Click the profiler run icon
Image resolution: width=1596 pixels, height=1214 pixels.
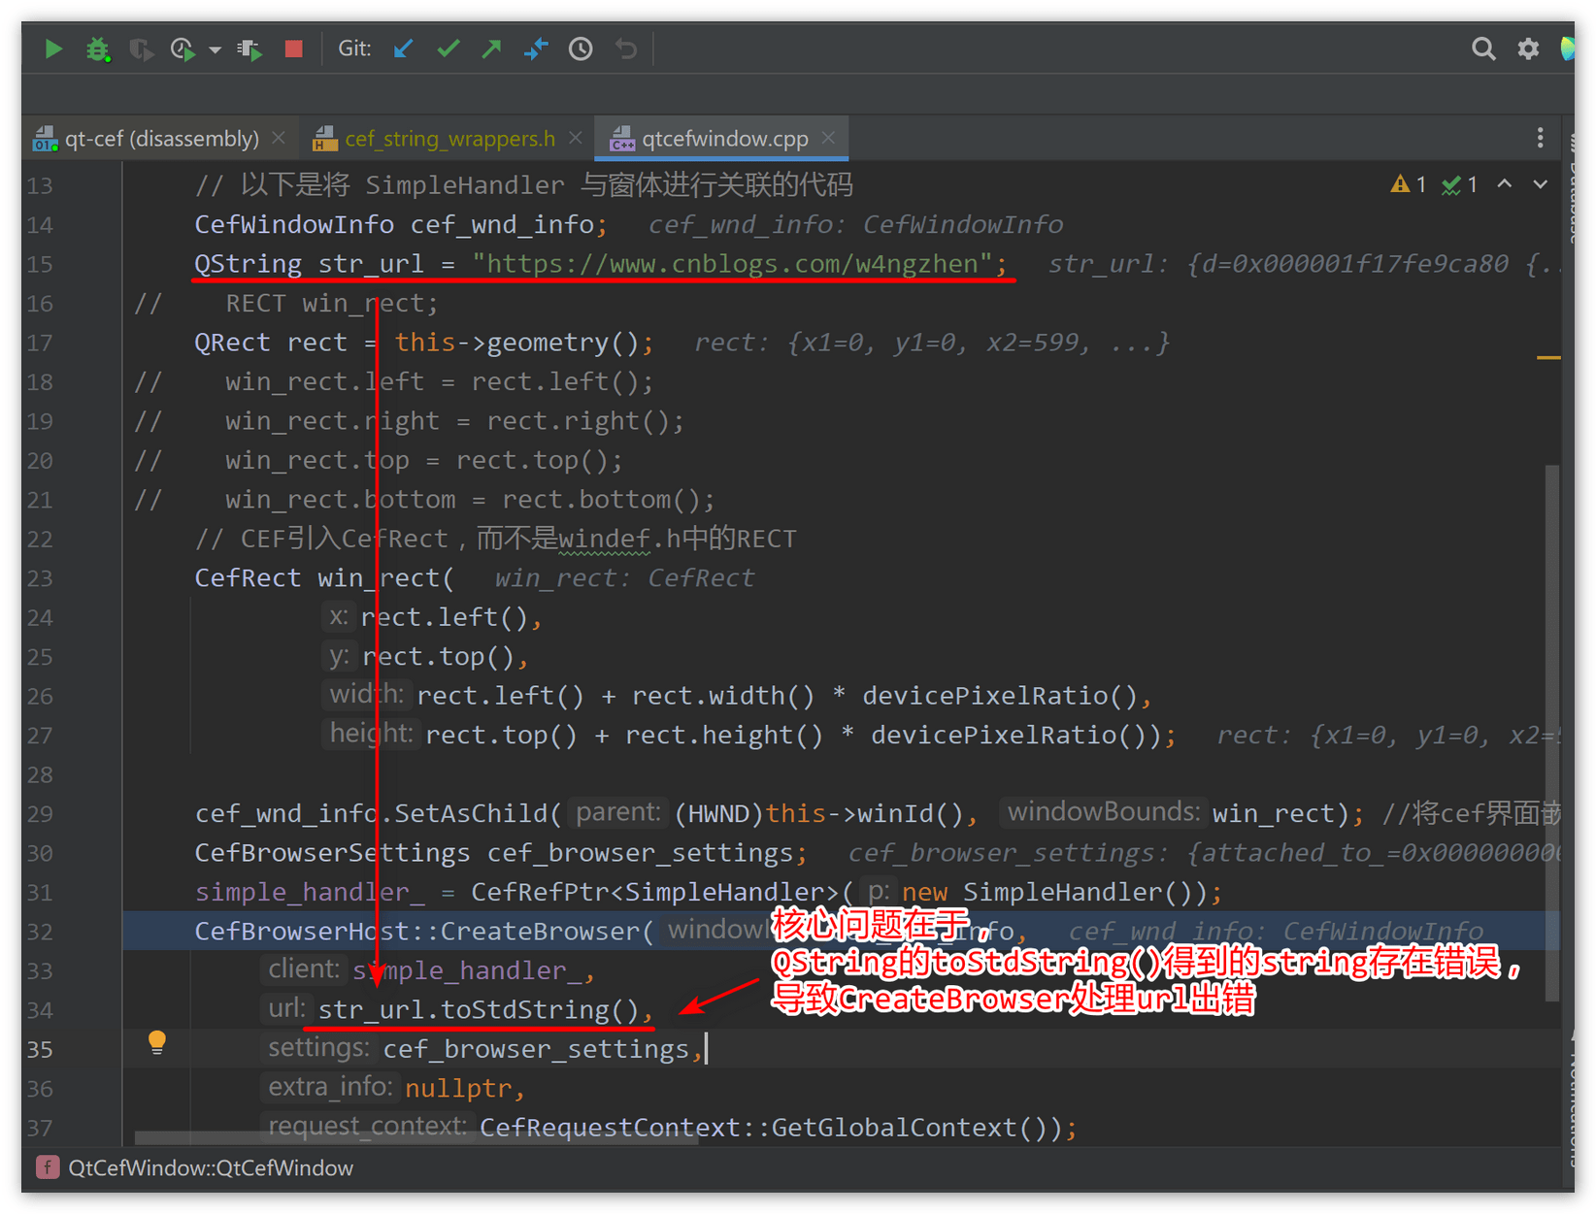(183, 49)
